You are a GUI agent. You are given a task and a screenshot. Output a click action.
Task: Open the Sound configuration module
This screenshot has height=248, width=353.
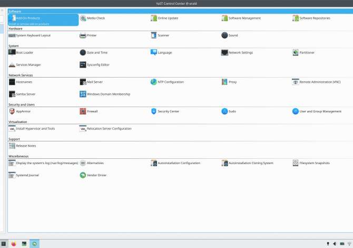coord(229,35)
